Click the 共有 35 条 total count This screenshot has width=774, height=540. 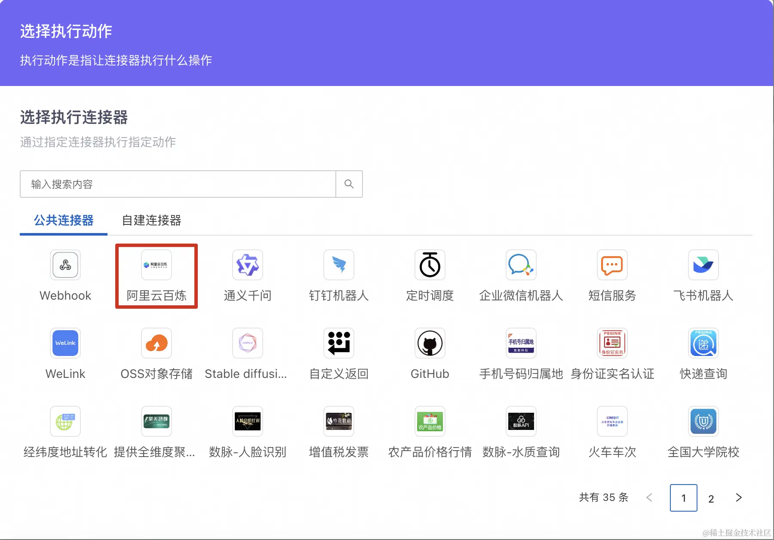(604, 497)
